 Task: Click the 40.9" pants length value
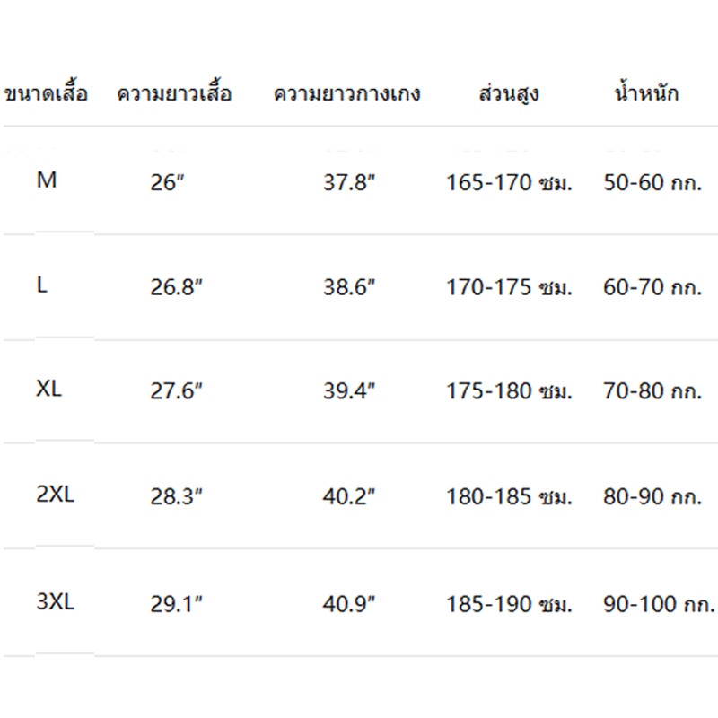pos(349,604)
